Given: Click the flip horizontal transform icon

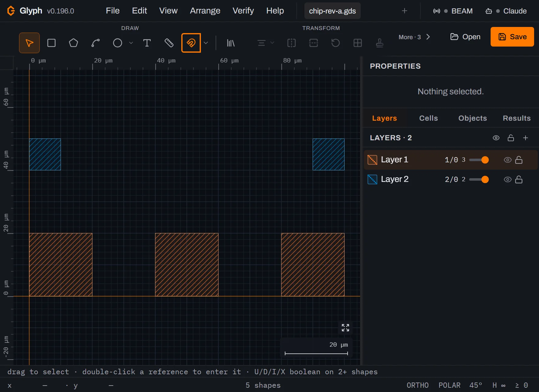Looking at the screenshot, I should pyautogui.click(x=292, y=43).
